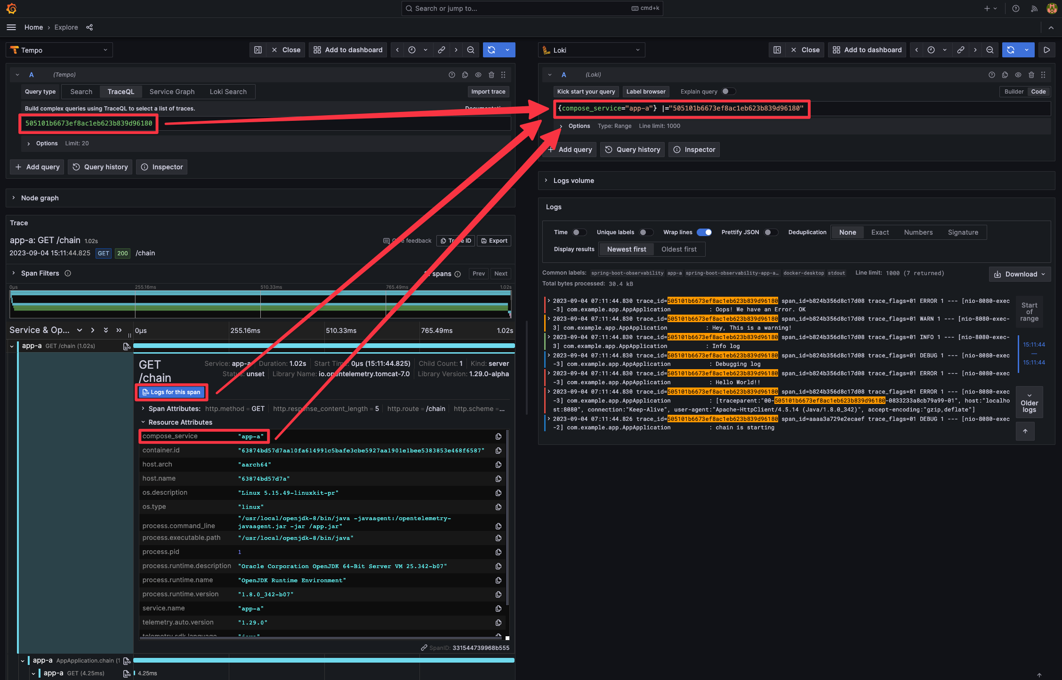Expand the Resource Attributes section

pyautogui.click(x=143, y=422)
